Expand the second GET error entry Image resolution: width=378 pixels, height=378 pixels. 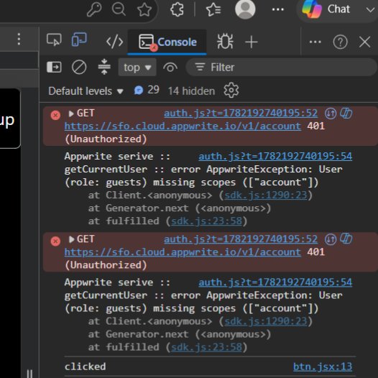[x=71, y=239]
